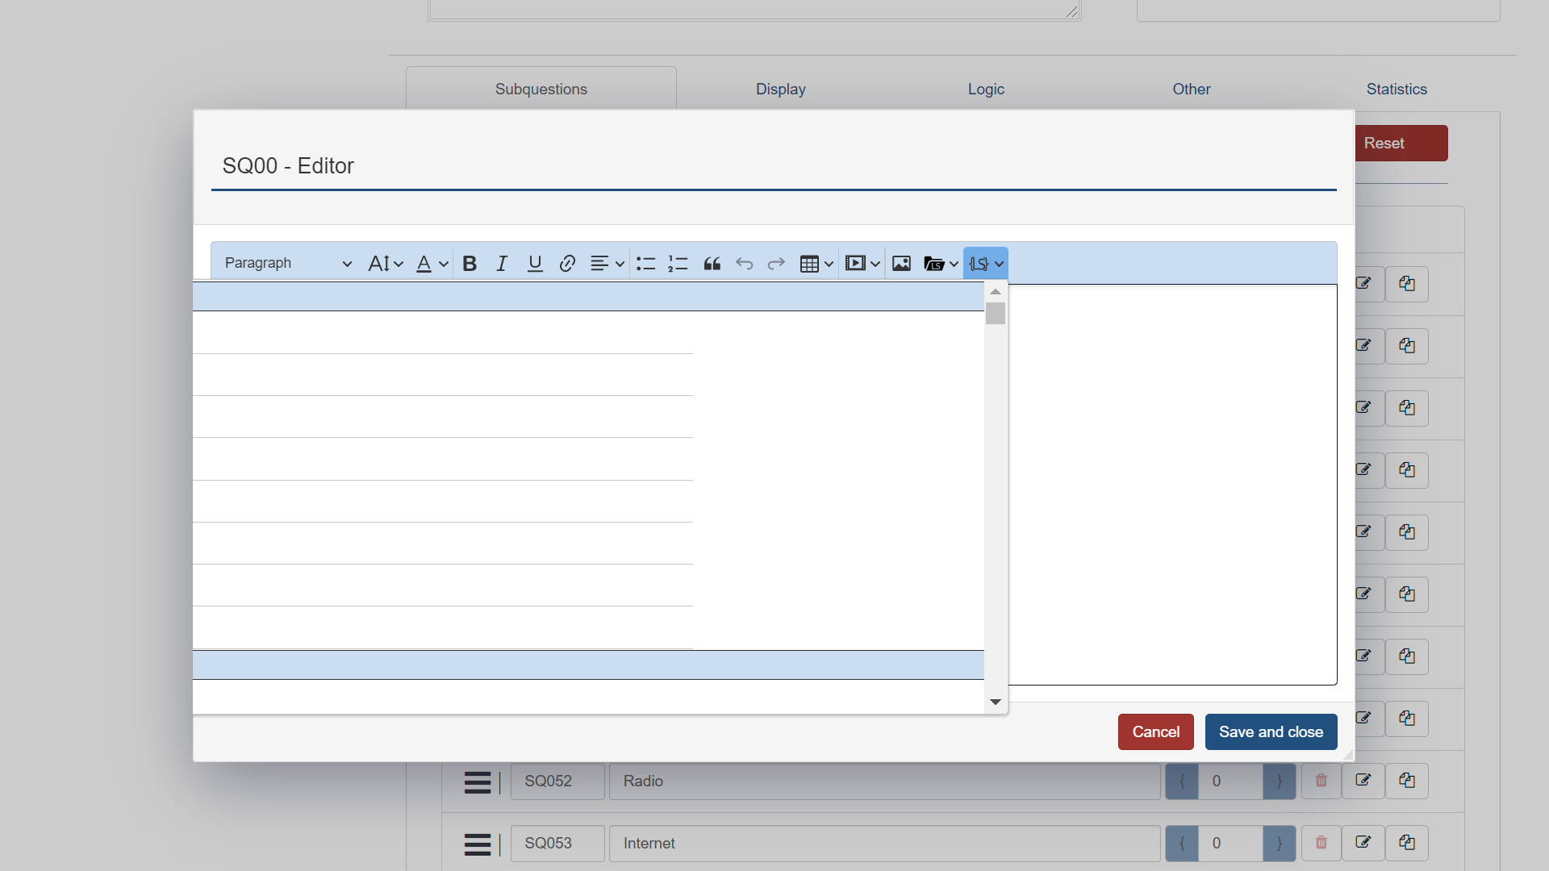Insert a bulleted list
Image resolution: width=1549 pixels, height=871 pixels.
(x=645, y=264)
